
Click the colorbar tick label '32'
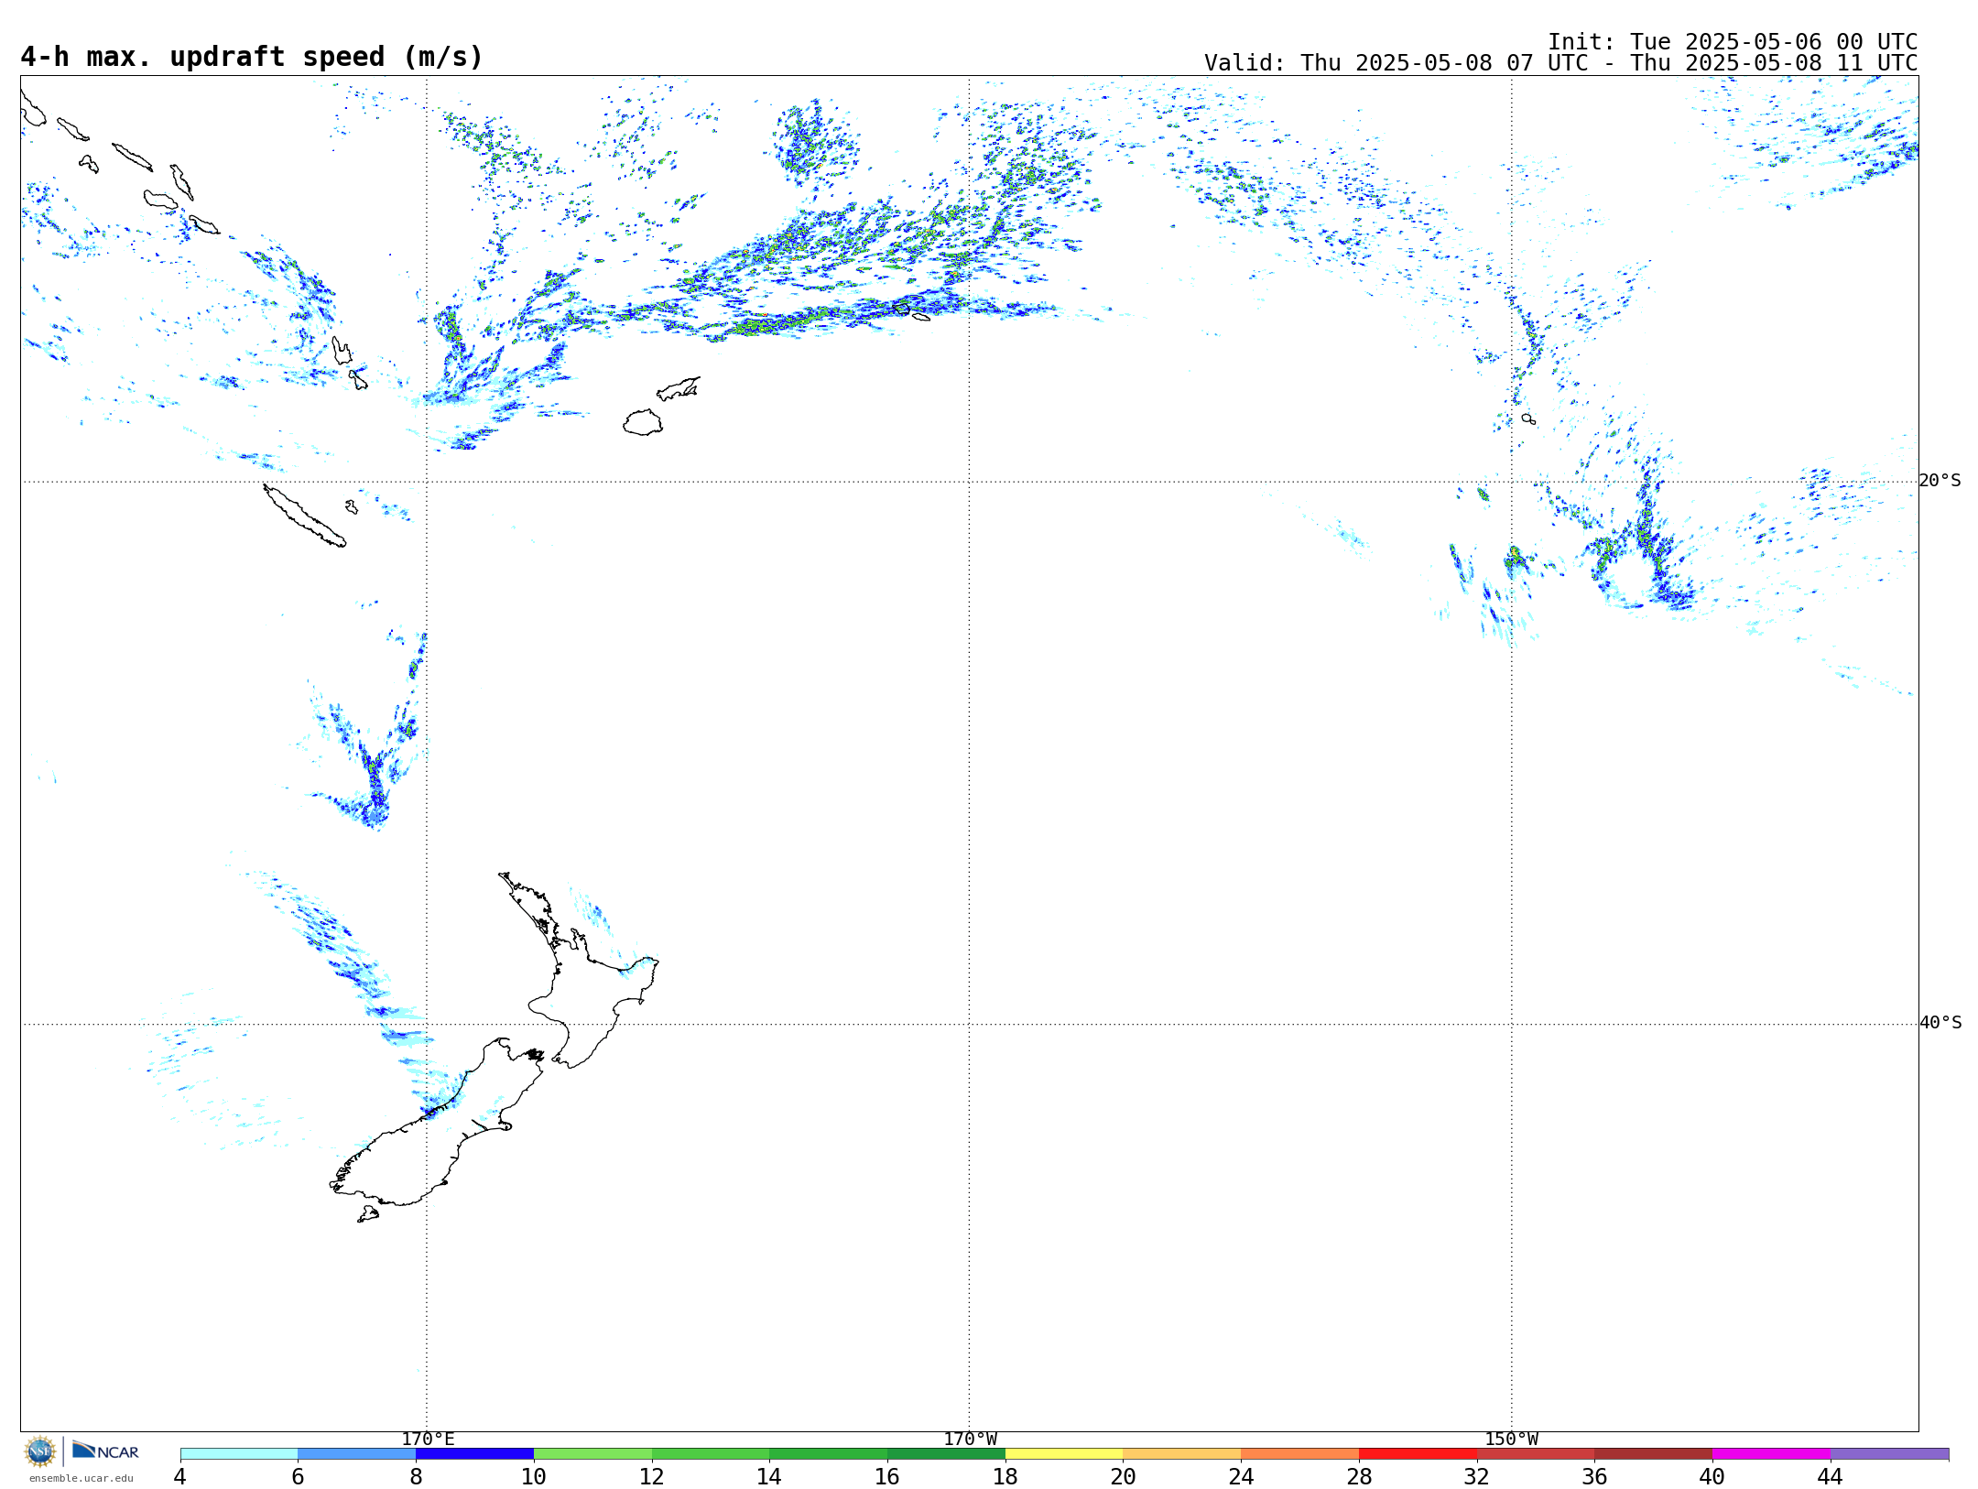click(1477, 1477)
